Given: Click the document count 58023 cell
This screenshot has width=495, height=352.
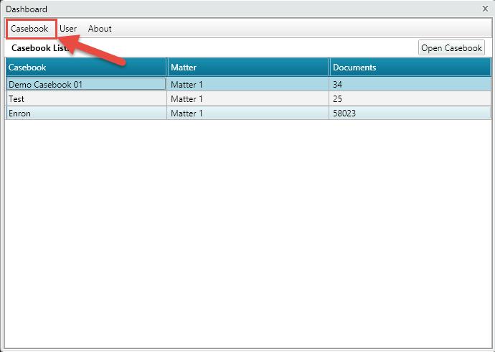Looking at the screenshot, I should pos(410,113).
